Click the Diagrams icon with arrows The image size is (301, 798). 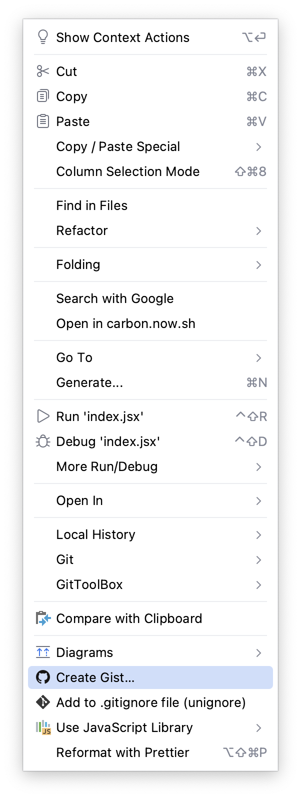[x=43, y=652]
